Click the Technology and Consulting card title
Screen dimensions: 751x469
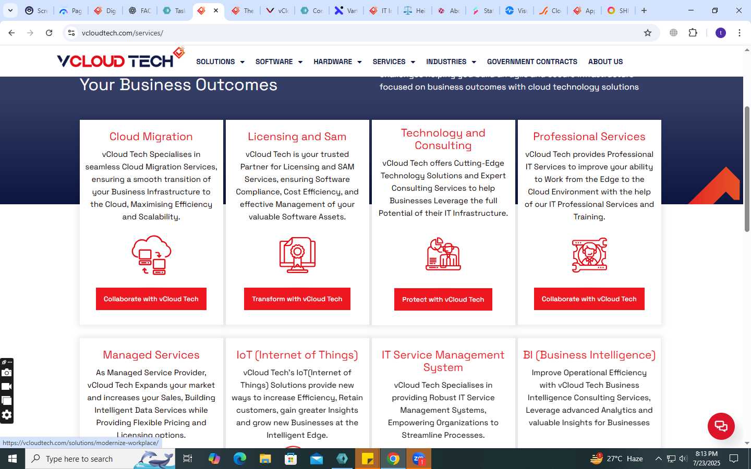(x=443, y=139)
